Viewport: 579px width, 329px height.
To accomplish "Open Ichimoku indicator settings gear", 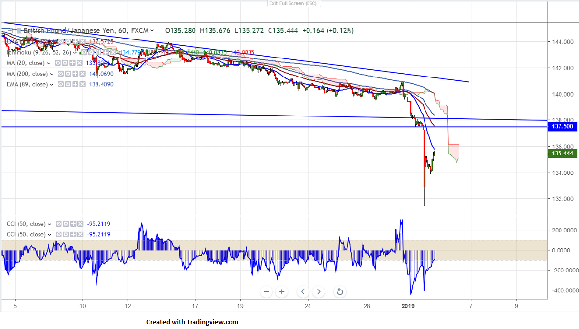I will pyautogui.click(x=91, y=53).
